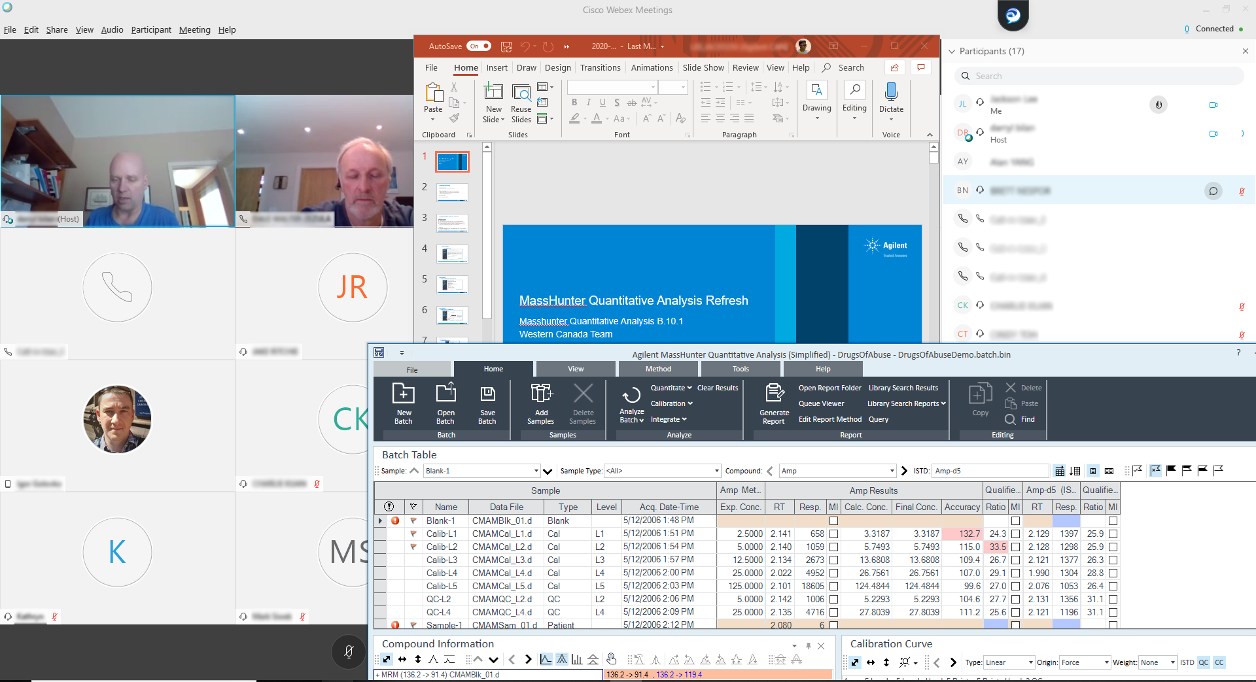Click Underline formatting icon in PowerPoint
The height and width of the screenshot is (682, 1256).
(x=602, y=103)
